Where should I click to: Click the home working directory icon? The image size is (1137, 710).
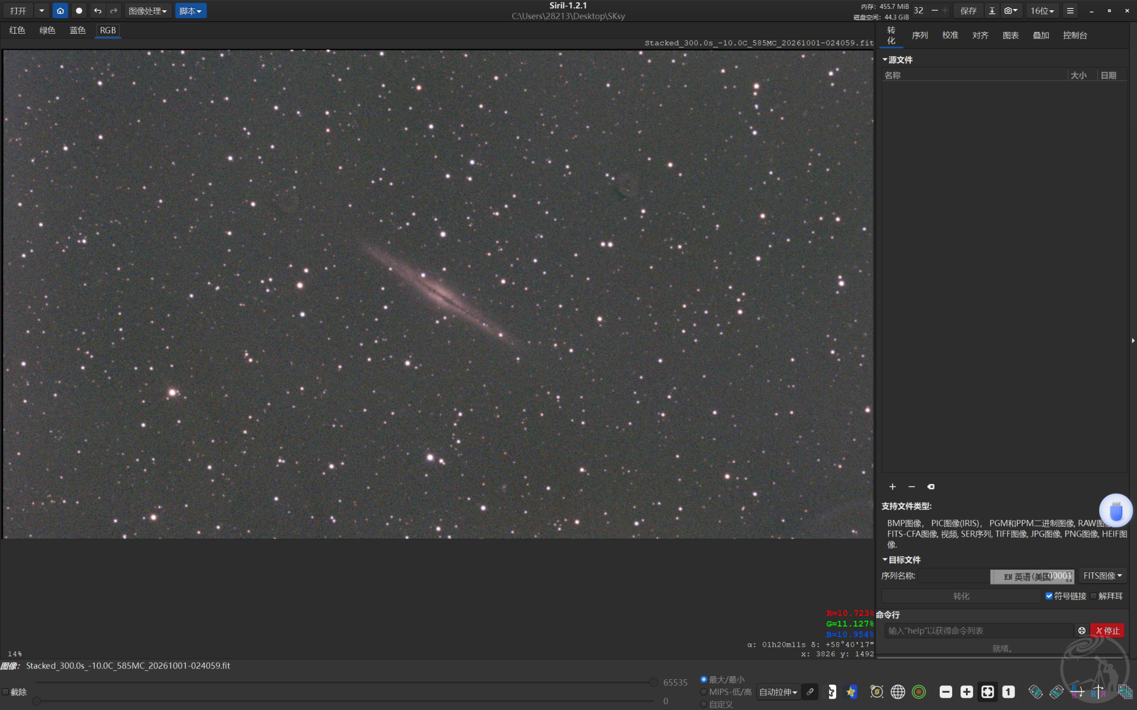click(x=60, y=11)
